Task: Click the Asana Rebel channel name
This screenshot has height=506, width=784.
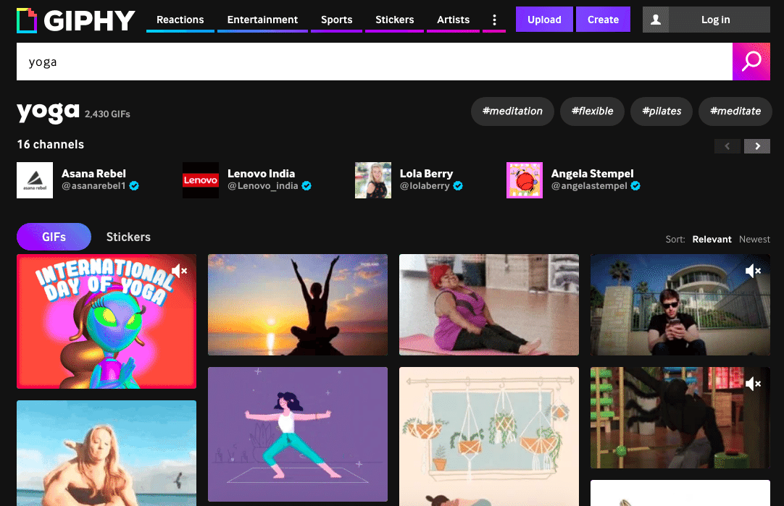Action: (93, 174)
